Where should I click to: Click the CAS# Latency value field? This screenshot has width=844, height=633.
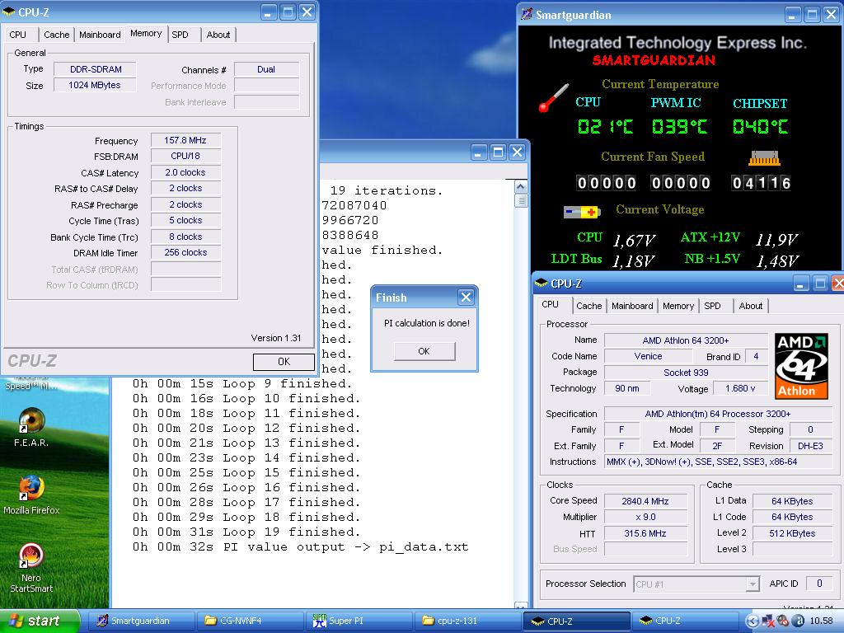185,173
